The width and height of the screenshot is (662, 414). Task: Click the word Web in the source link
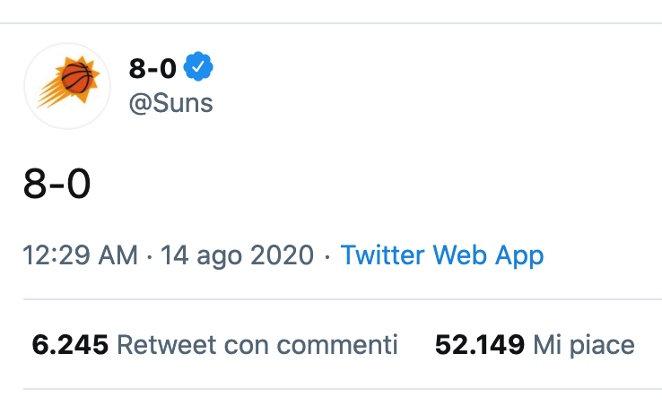459,255
